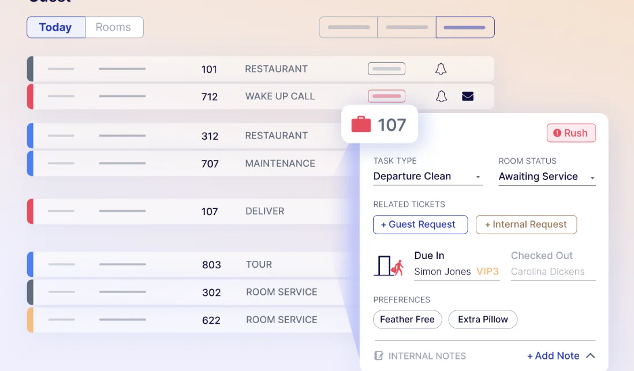
Task: Click Add Note link
Action: click(x=553, y=355)
